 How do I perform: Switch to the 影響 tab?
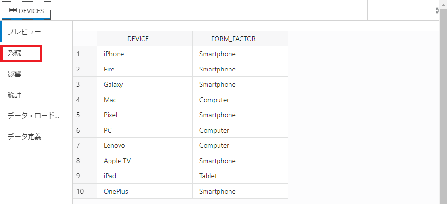(15, 74)
